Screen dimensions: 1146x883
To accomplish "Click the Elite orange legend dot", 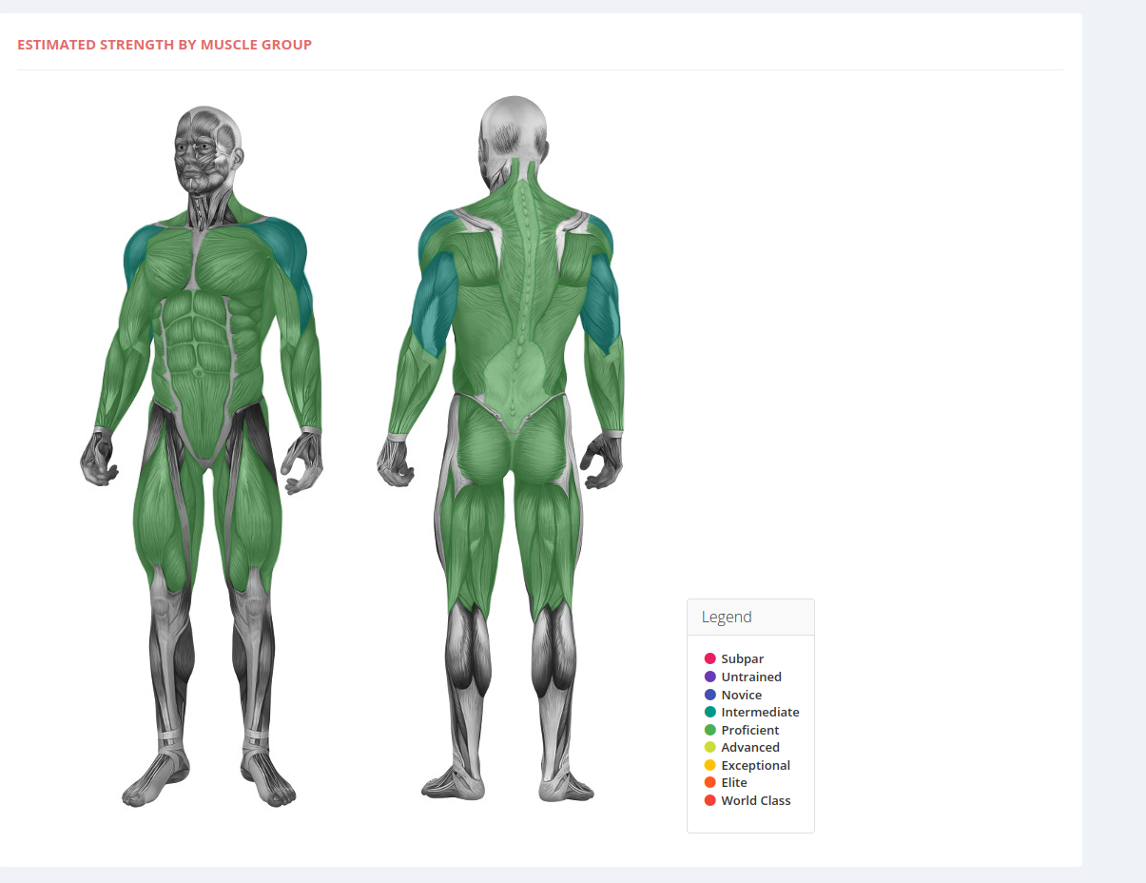I will (709, 782).
